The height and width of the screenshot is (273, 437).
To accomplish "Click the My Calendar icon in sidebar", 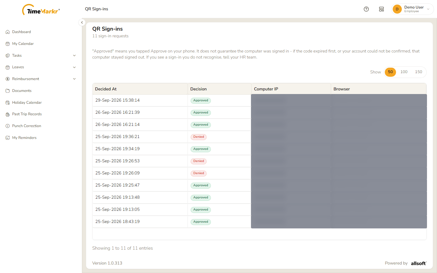I will pyautogui.click(x=8, y=44).
